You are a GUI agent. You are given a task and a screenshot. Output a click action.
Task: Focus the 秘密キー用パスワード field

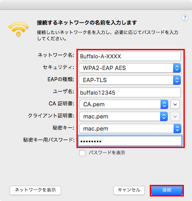click(x=130, y=141)
